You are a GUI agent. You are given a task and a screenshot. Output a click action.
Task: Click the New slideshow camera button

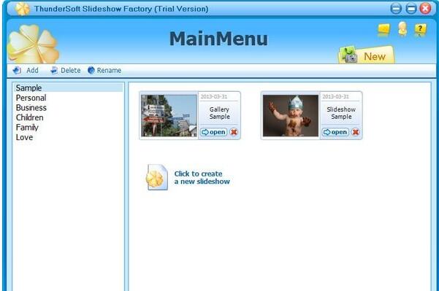366,55
